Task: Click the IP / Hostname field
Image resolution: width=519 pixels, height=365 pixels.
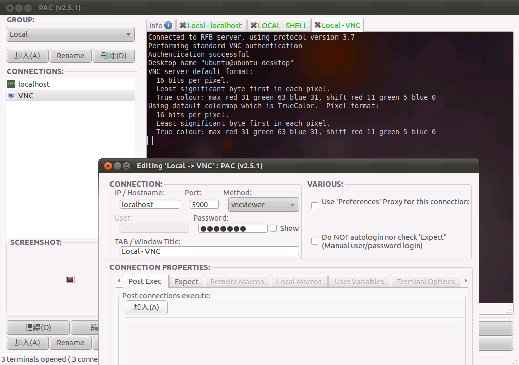Action: point(150,204)
